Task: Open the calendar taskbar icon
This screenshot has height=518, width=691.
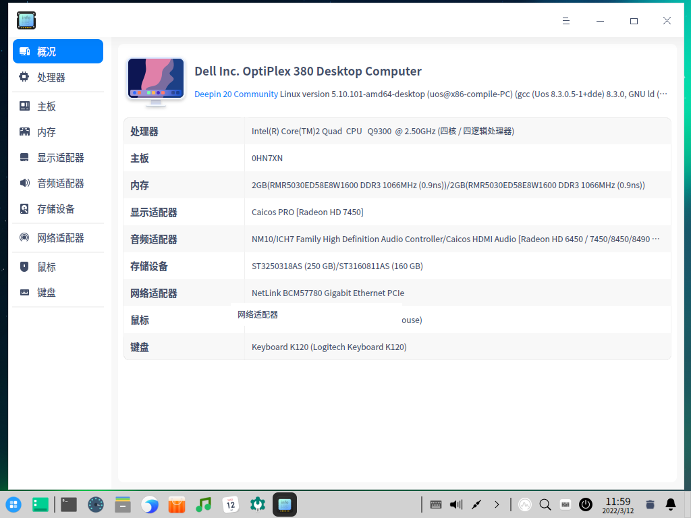Action: pyautogui.click(x=231, y=505)
